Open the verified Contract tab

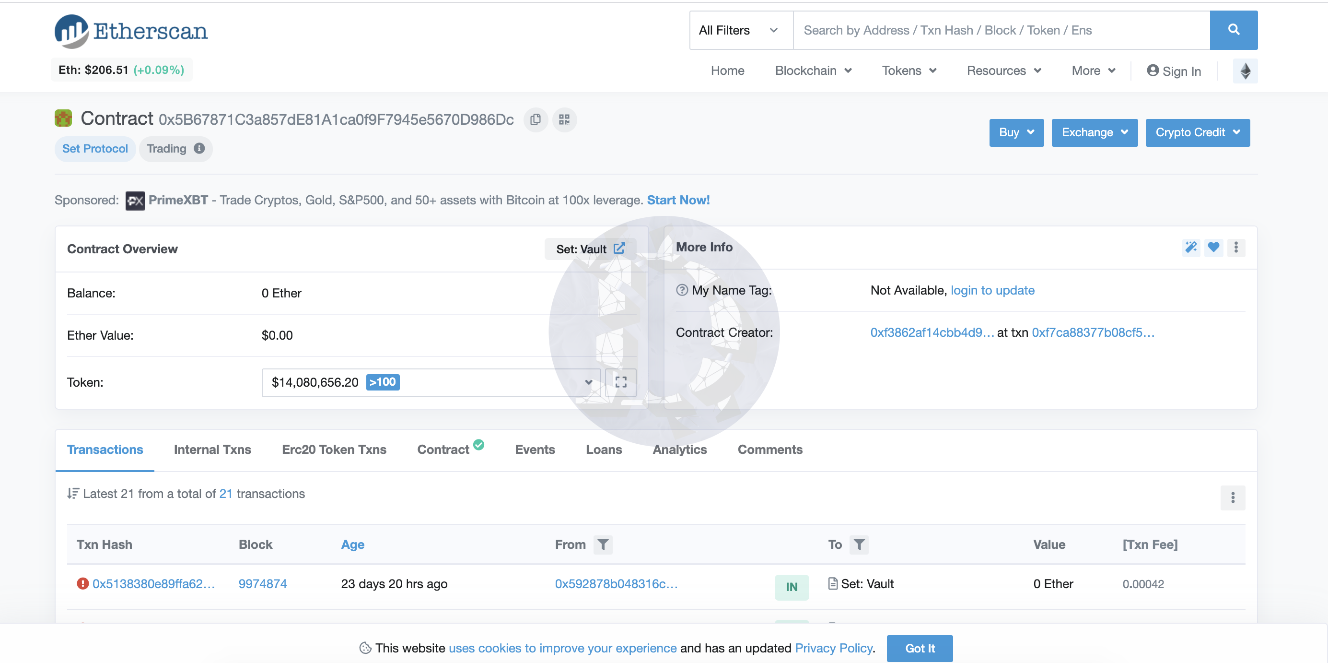click(x=450, y=449)
